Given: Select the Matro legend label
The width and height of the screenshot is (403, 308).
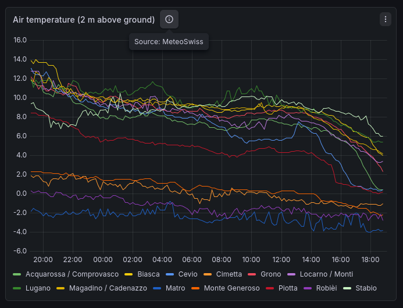Looking at the screenshot, I should point(175,288).
